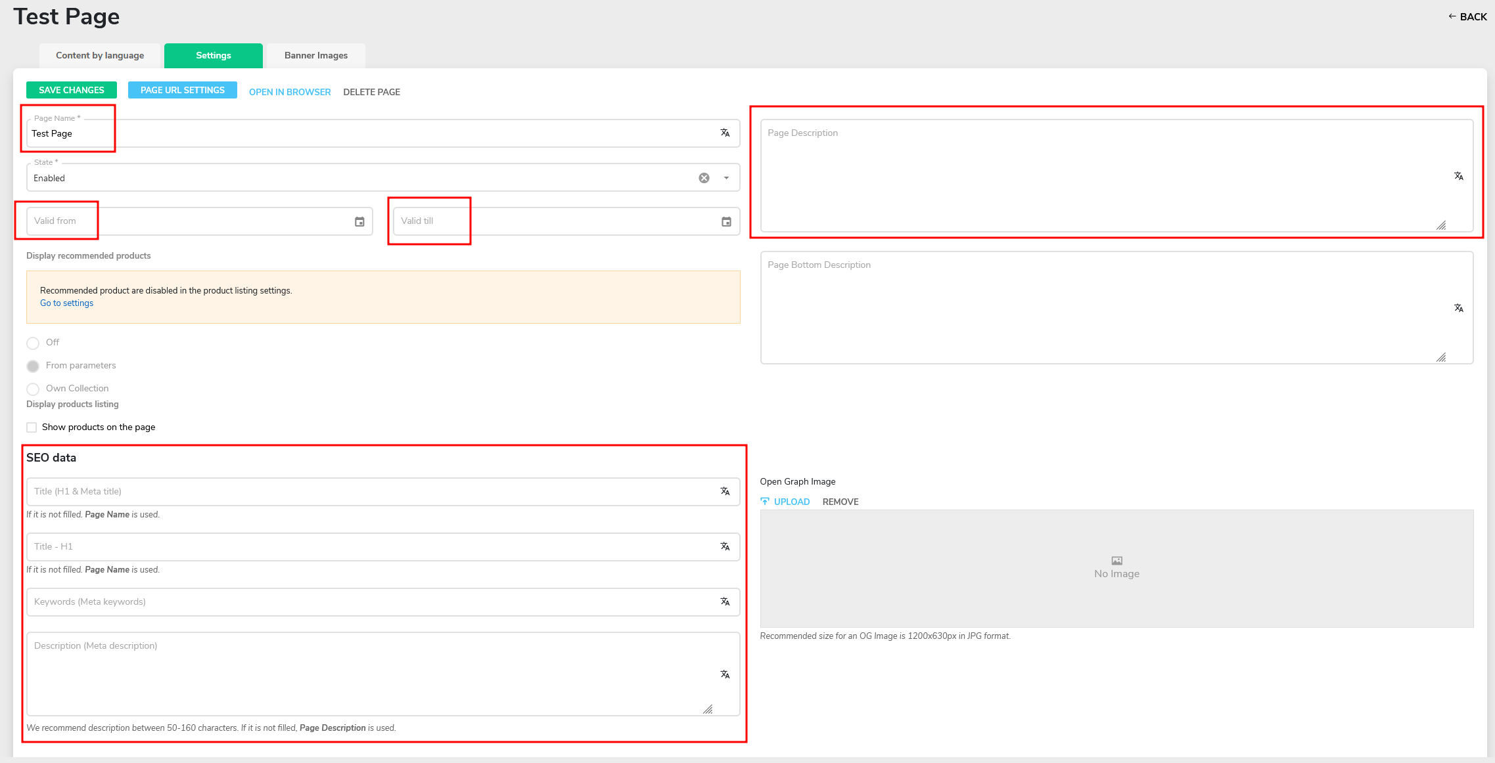This screenshot has width=1495, height=763.
Task: Focus the Page Bottom Description textarea
Action: (x=1116, y=307)
